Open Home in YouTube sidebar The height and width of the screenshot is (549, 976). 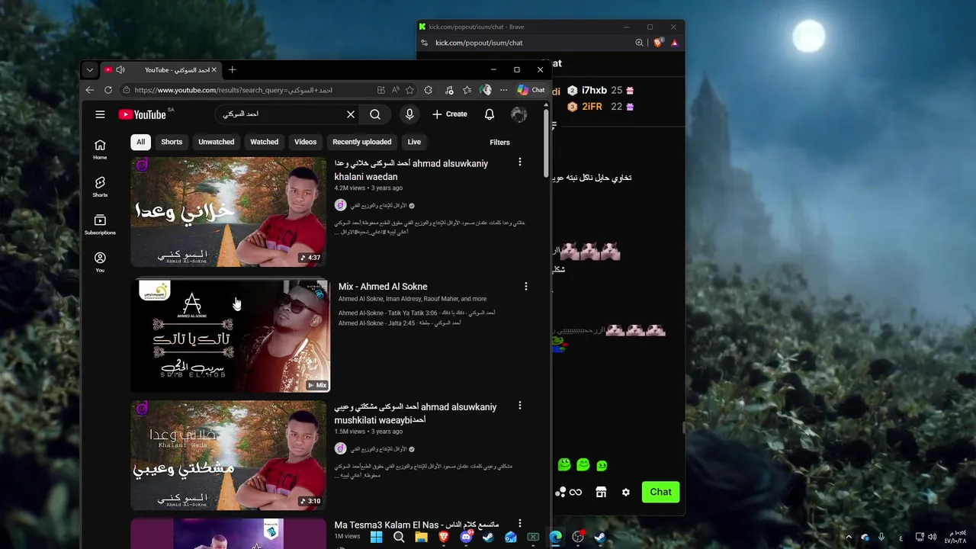click(x=100, y=149)
